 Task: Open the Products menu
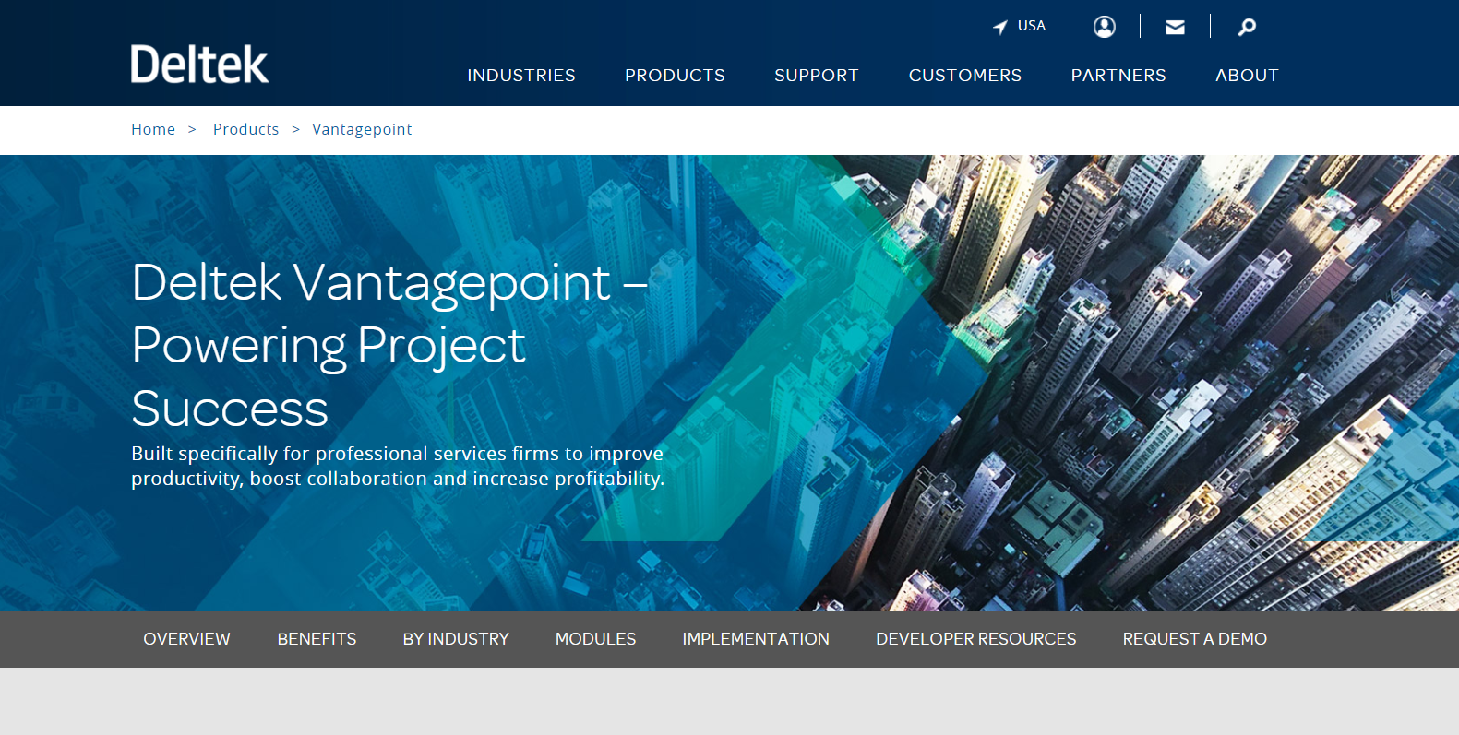click(675, 76)
